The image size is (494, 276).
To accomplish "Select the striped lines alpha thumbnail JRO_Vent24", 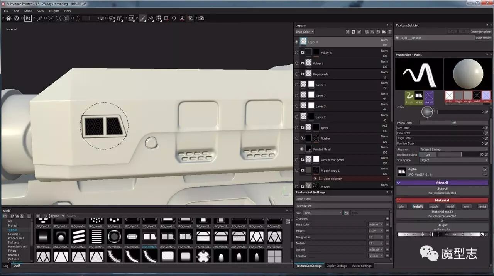I will (96, 236).
